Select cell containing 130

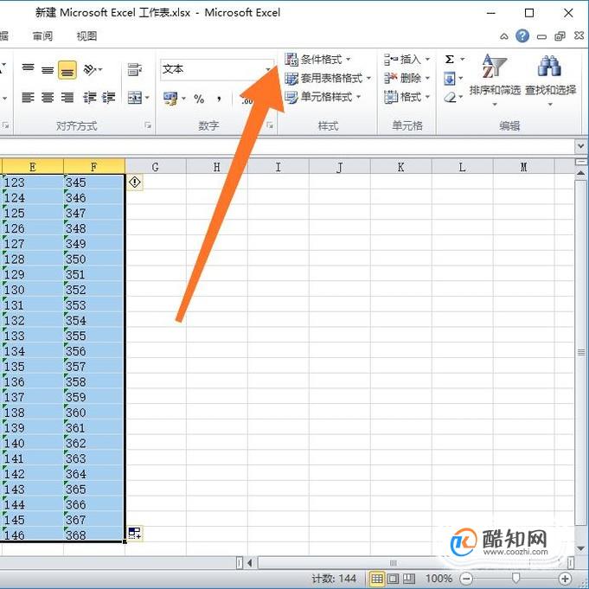coord(33,290)
